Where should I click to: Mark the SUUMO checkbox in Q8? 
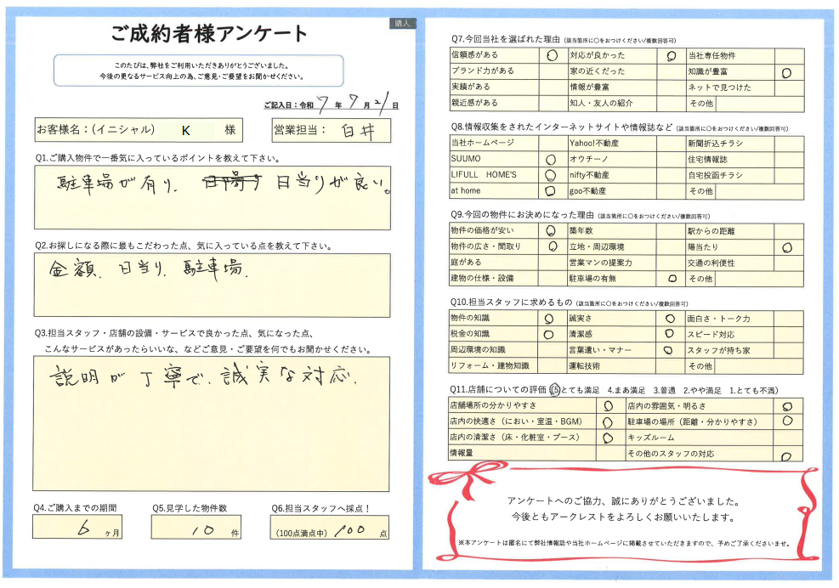tap(549, 159)
